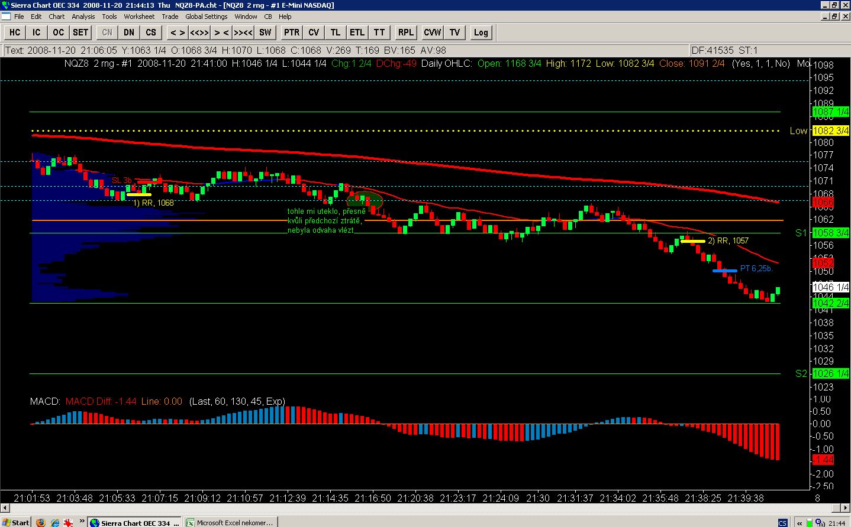Open the message Log
This screenshot has height=527, width=851.
(x=481, y=32)
